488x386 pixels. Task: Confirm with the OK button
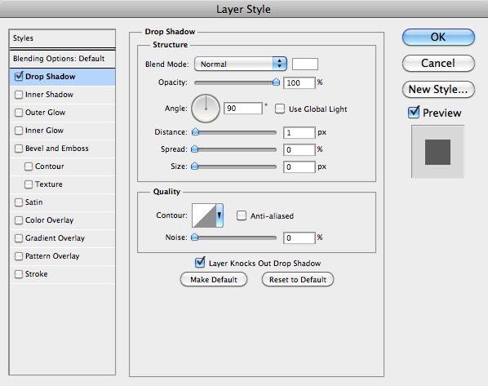click(438, 37)
